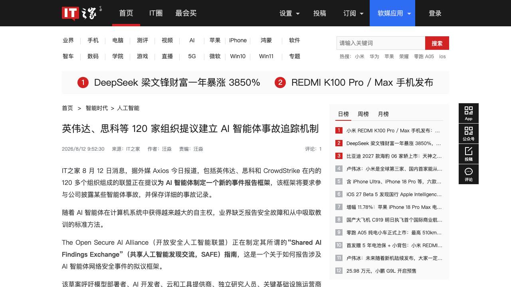The width and height of the screenshot is (511, 287).
Task: Click 智能时代 in the breadcrumb
Action: tap(97, 108)
